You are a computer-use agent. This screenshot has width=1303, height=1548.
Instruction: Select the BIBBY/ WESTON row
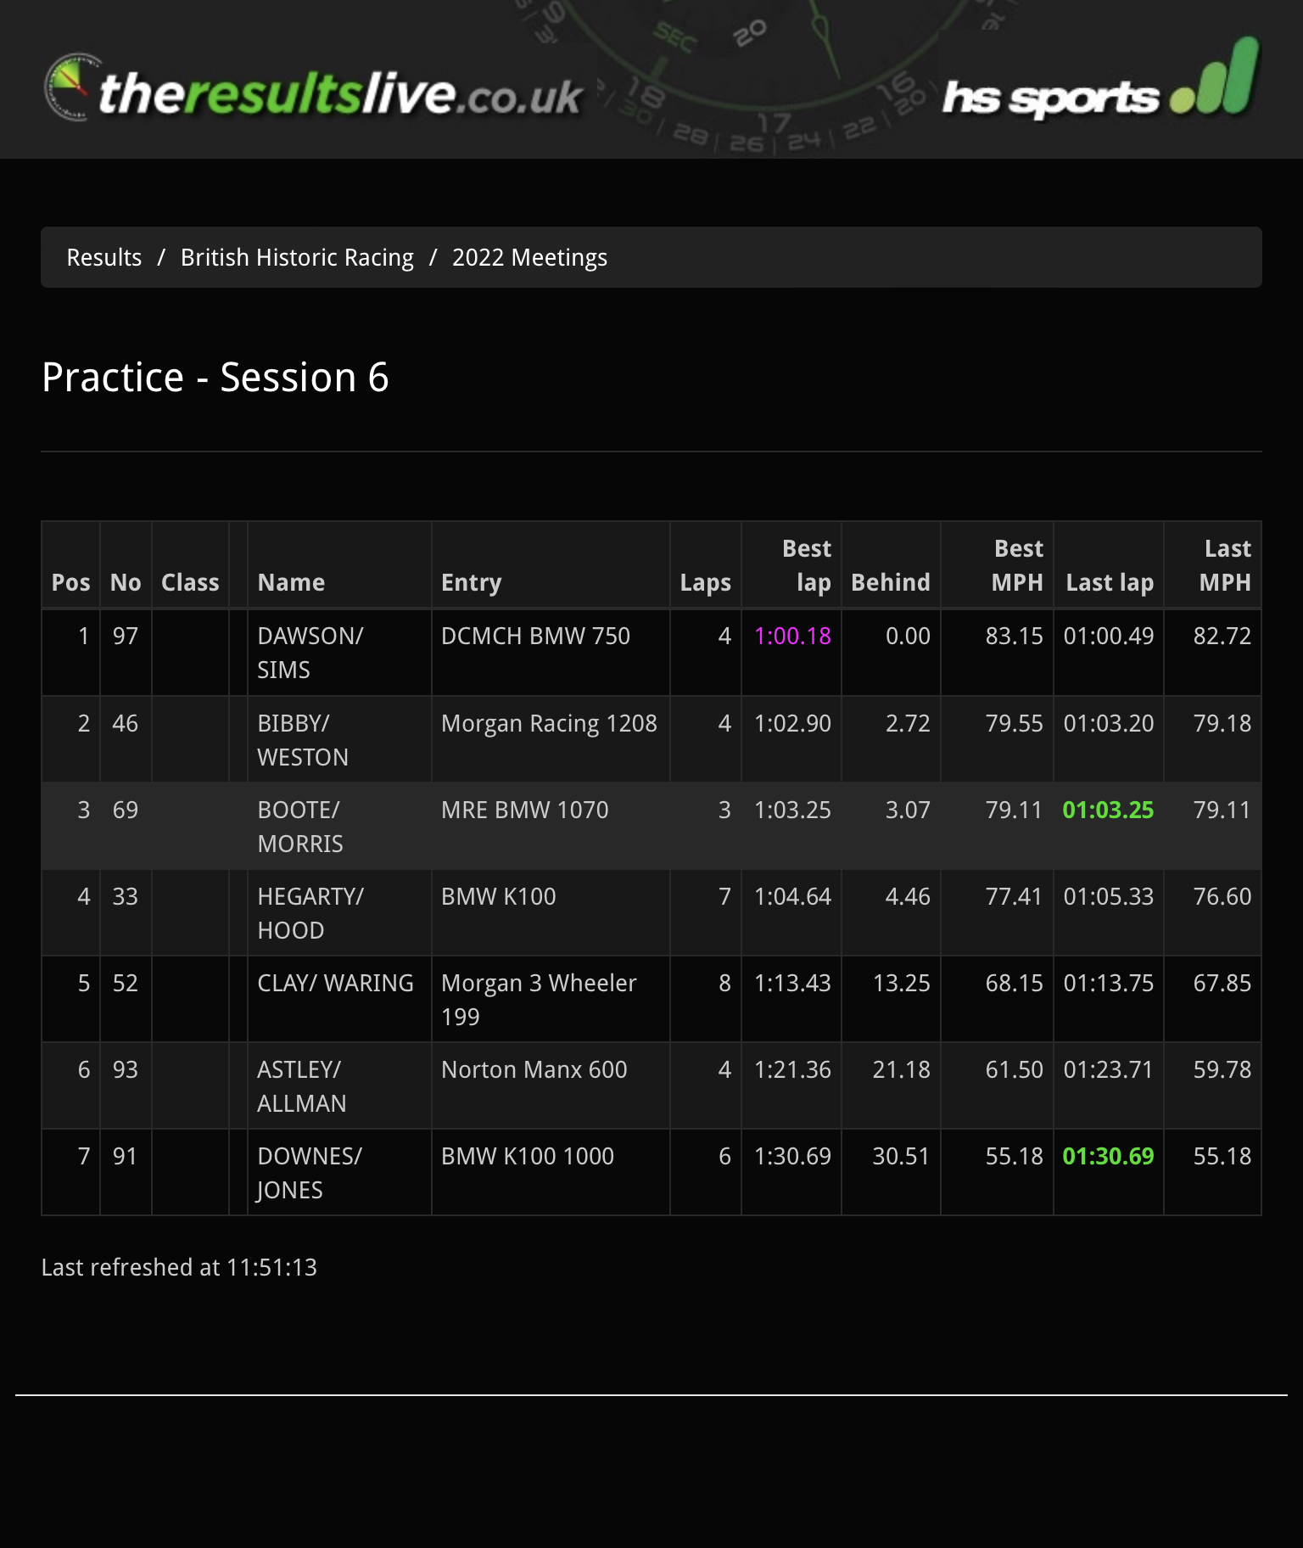[651, 740]
